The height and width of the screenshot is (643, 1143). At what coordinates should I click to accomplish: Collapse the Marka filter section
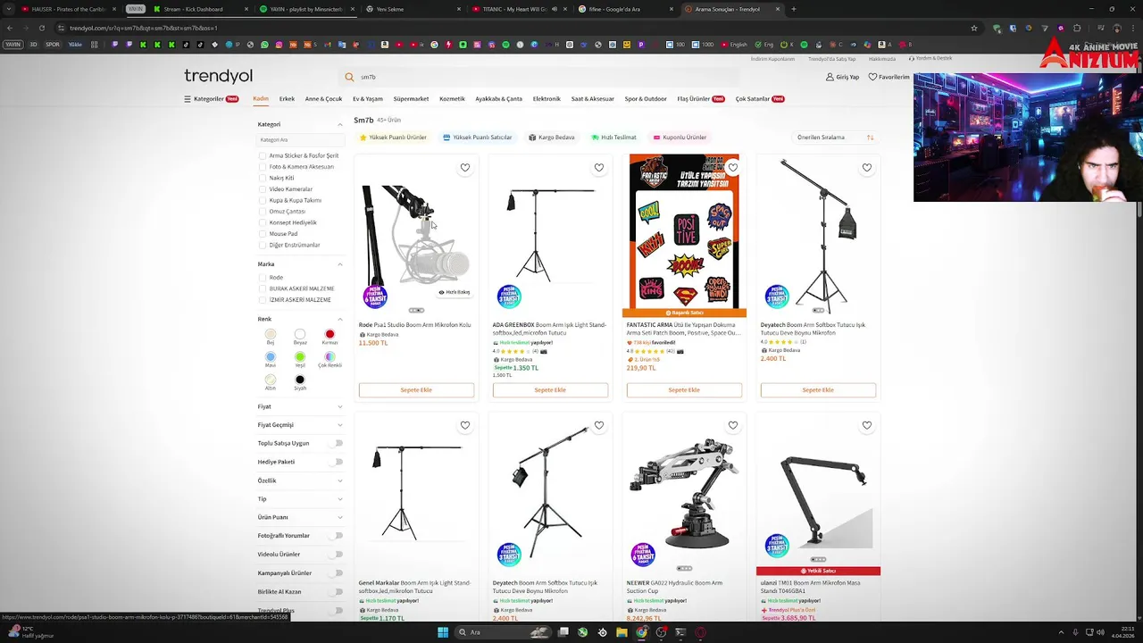pos(339,264)
